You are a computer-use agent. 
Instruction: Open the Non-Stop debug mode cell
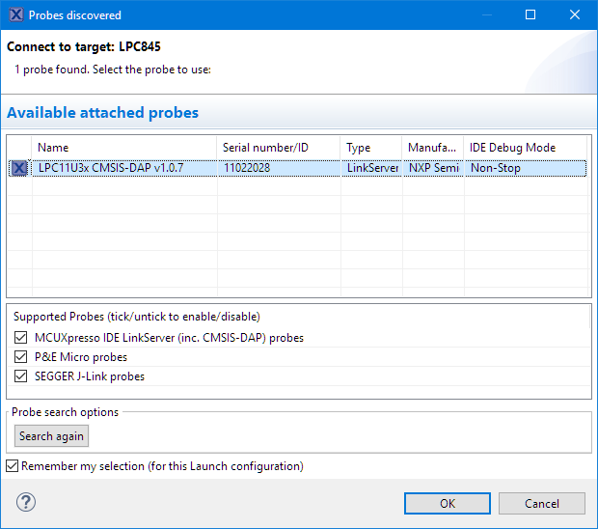pos(525,168)
